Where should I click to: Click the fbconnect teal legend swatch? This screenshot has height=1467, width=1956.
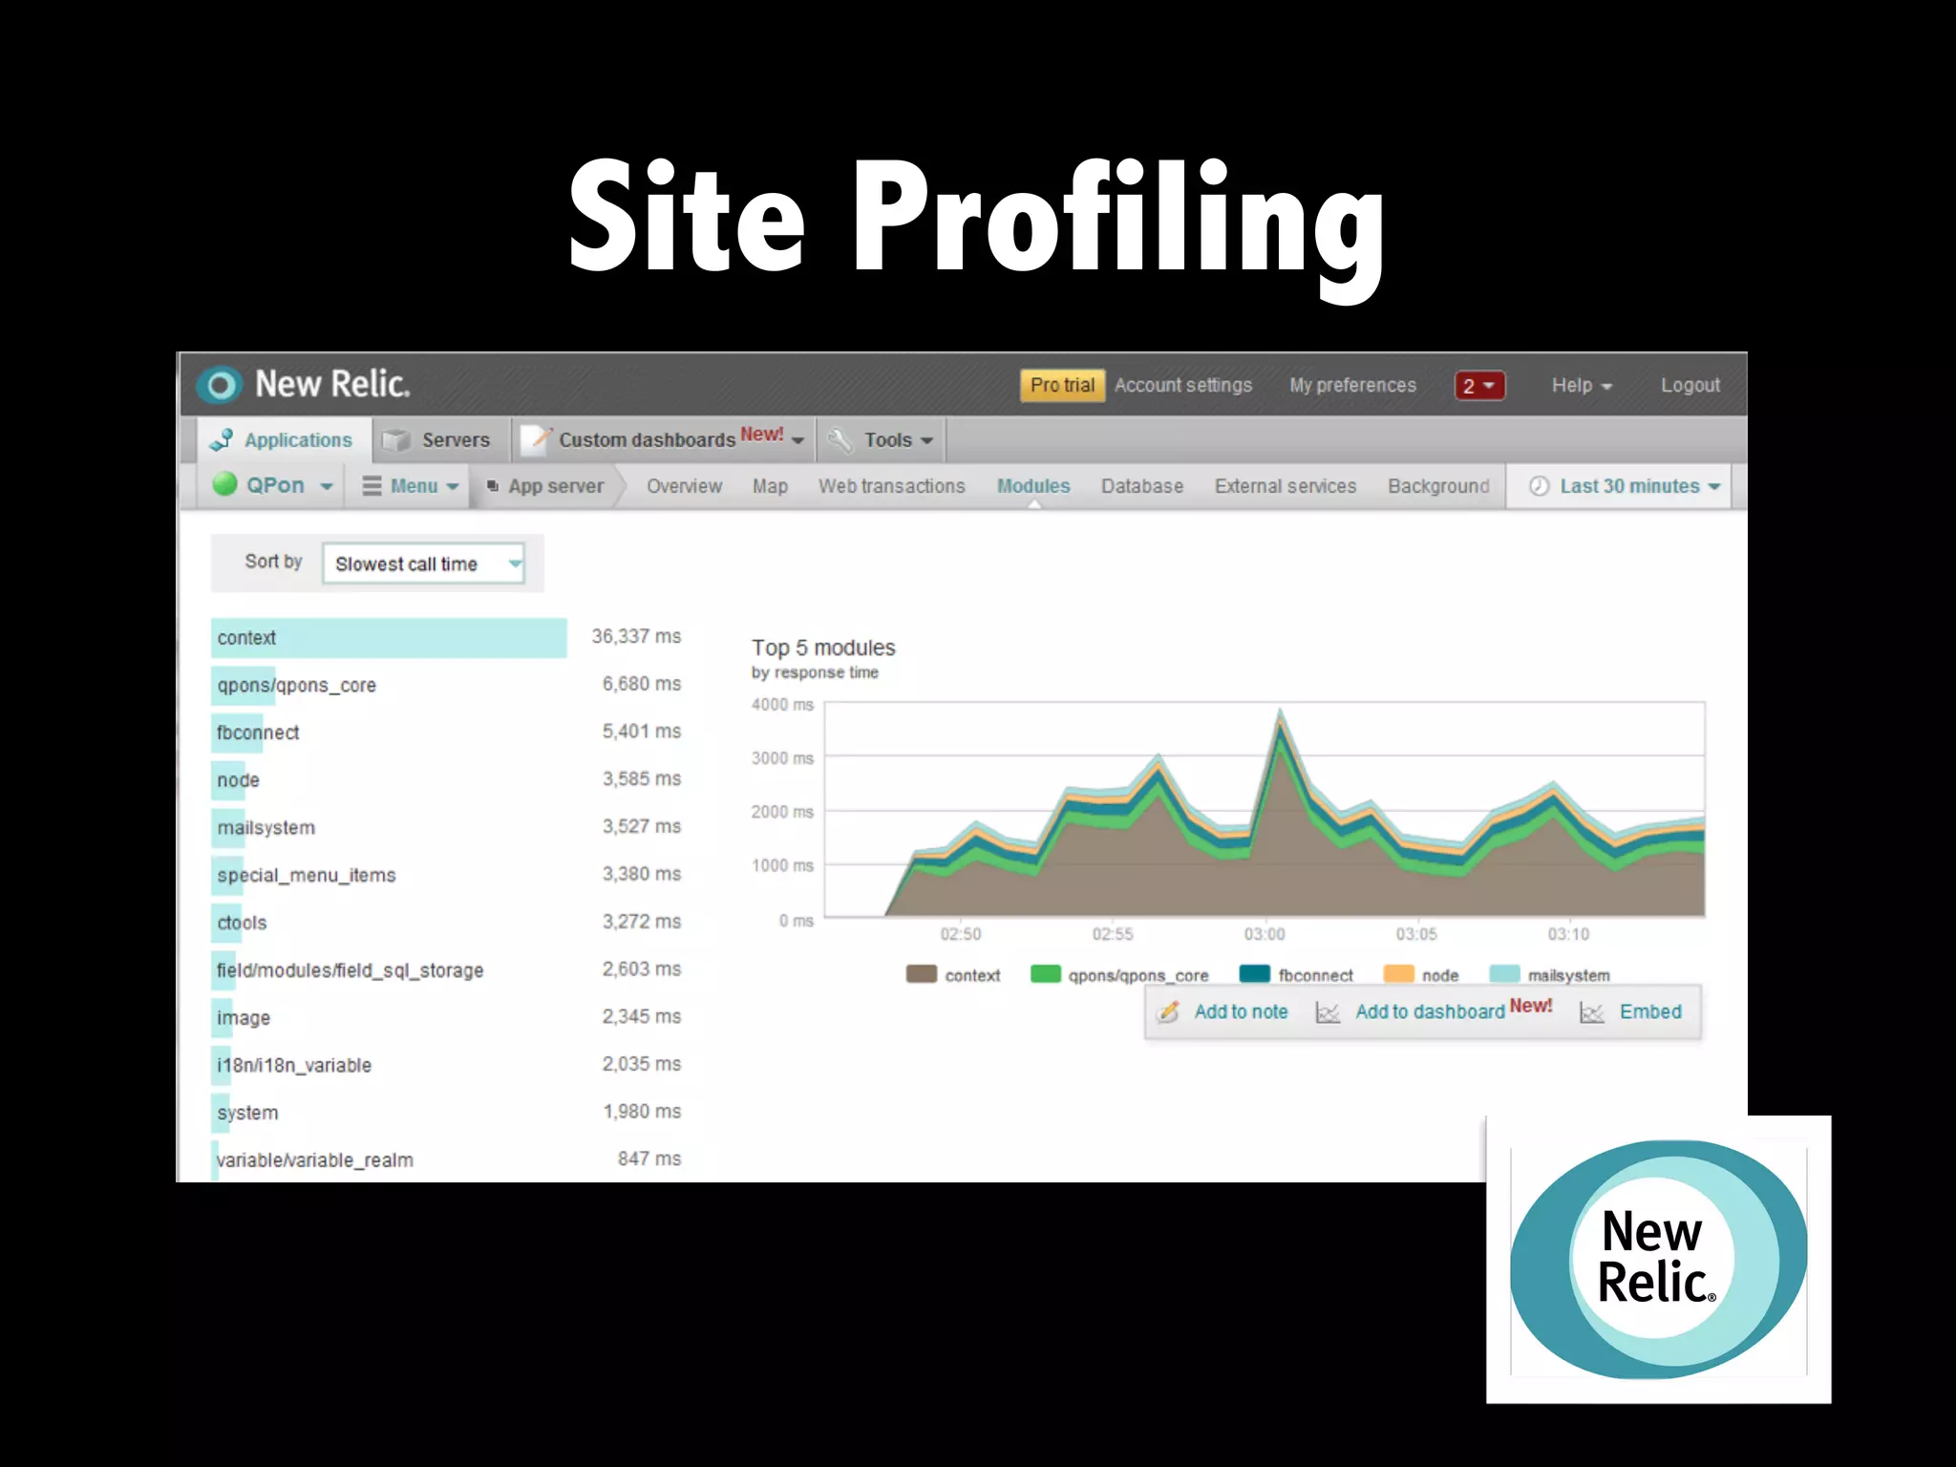(1254, 974)
